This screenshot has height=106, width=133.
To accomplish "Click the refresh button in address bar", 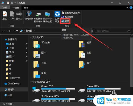I will (x=92, y=31).
